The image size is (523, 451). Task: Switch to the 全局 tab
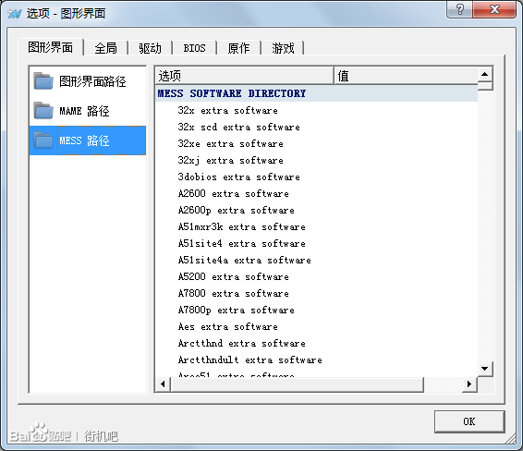point(105,48)
